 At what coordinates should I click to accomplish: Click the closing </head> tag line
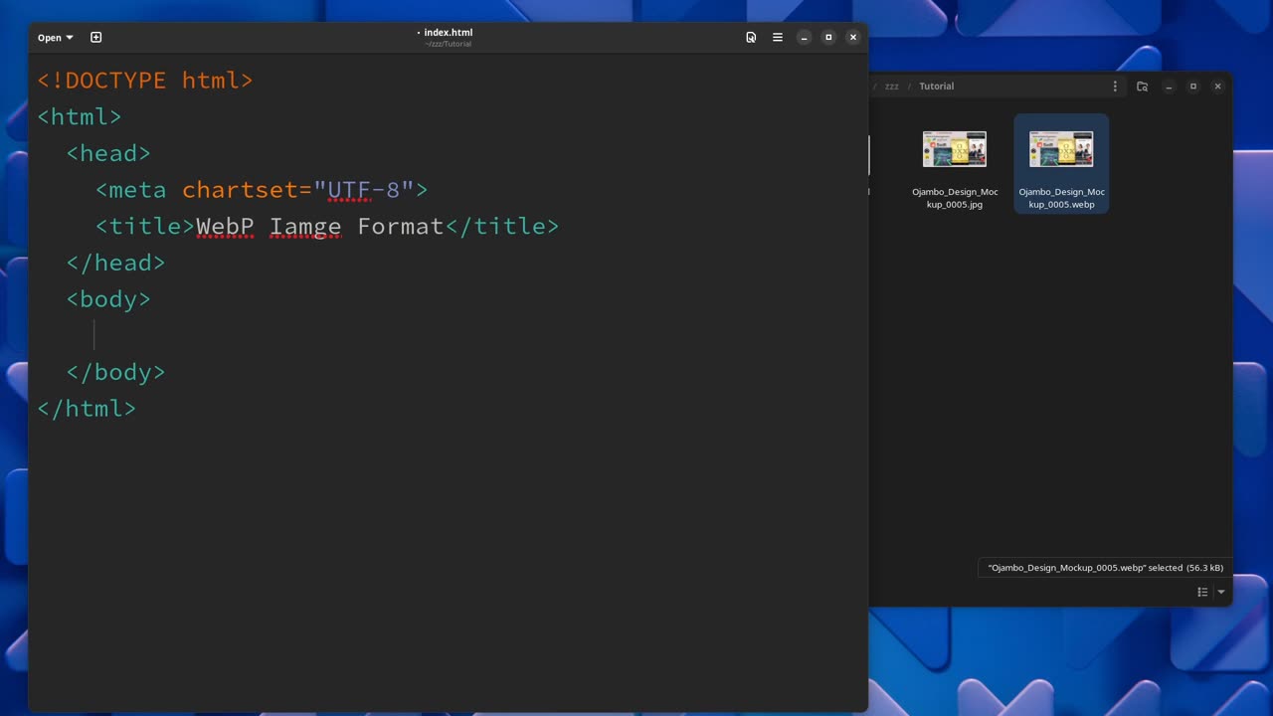[115, 263]
